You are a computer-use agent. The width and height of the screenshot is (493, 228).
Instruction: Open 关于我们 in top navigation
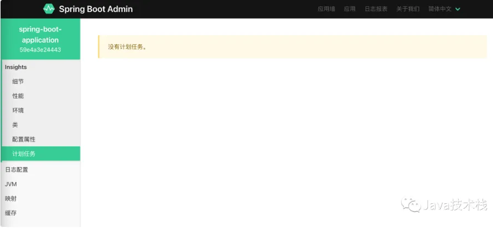pos(408,9)
